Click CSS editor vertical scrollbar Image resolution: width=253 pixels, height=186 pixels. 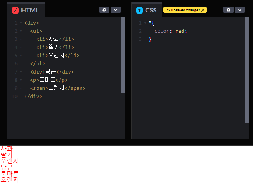pos(247,70)
